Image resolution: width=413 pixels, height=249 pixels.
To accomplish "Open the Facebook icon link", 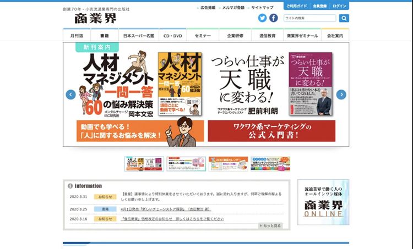I will coord(273,18).
